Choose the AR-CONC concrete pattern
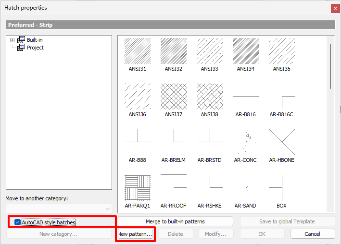 pyautogui.click(x=246, y=142)
